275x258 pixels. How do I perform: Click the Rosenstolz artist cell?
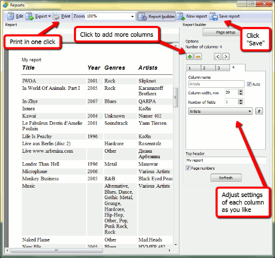[150, 144]
